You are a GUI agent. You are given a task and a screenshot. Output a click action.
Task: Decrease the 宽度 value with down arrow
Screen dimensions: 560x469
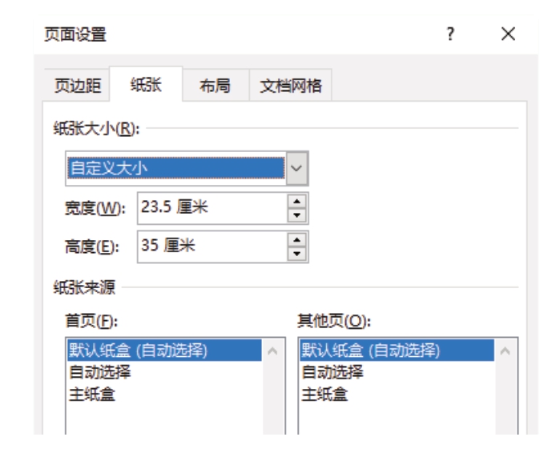[296, 215]
